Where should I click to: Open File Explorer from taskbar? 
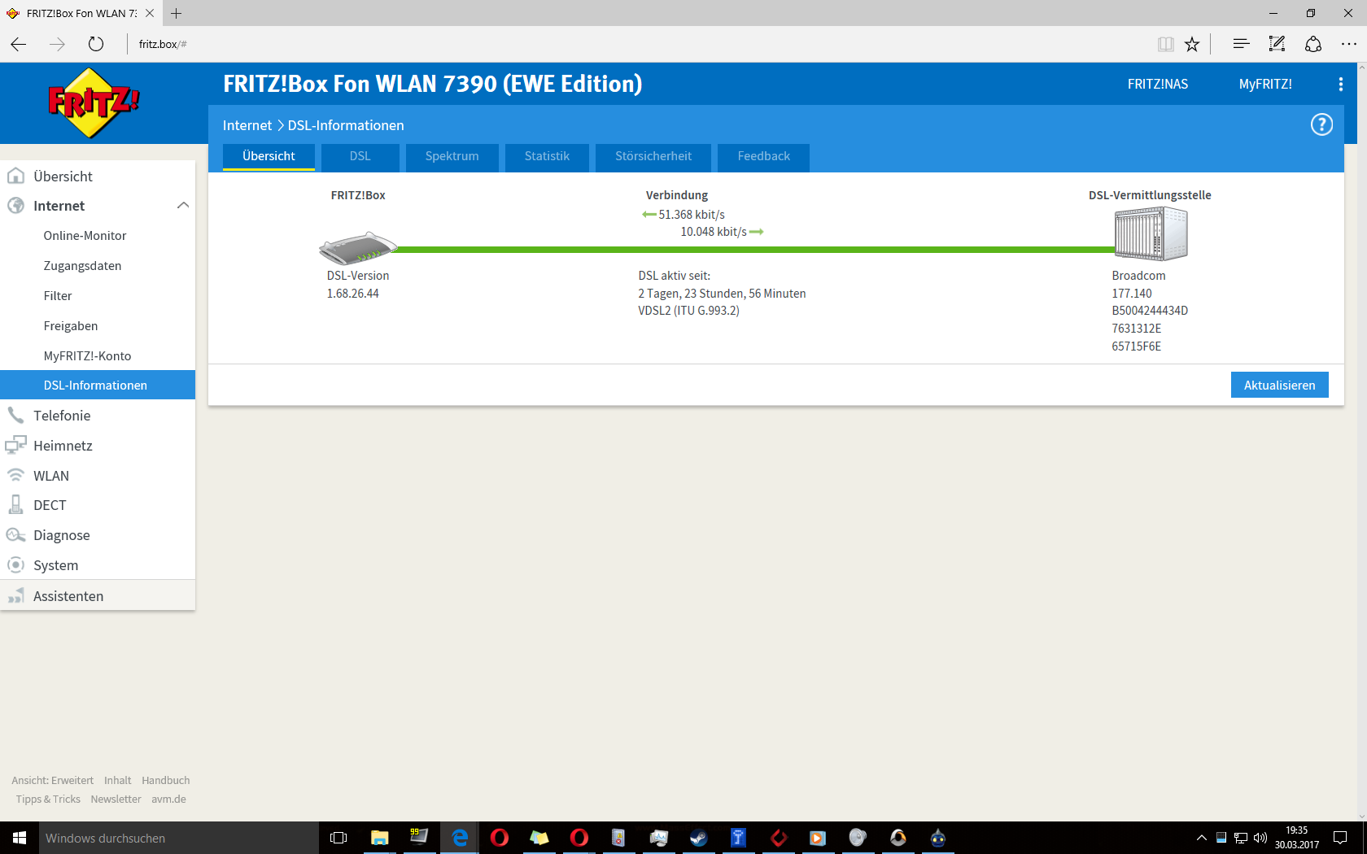point(379,838)
